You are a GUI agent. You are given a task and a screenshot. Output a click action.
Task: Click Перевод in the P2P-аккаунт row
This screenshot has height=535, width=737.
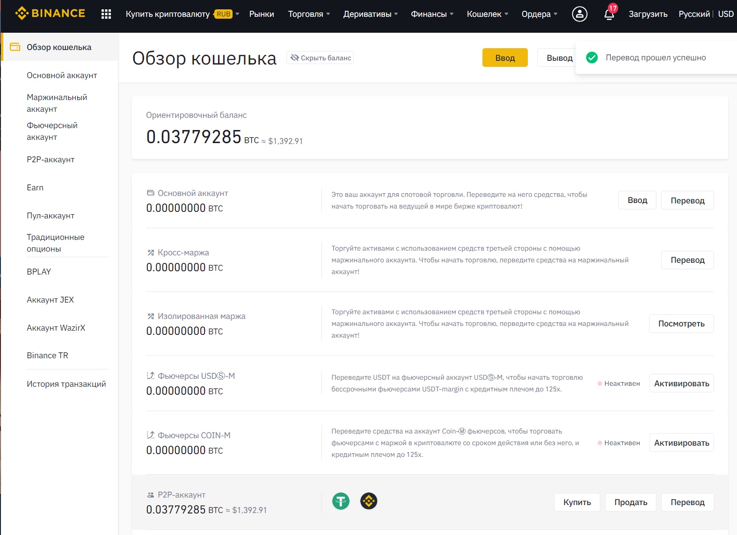[x=687, y=502]
